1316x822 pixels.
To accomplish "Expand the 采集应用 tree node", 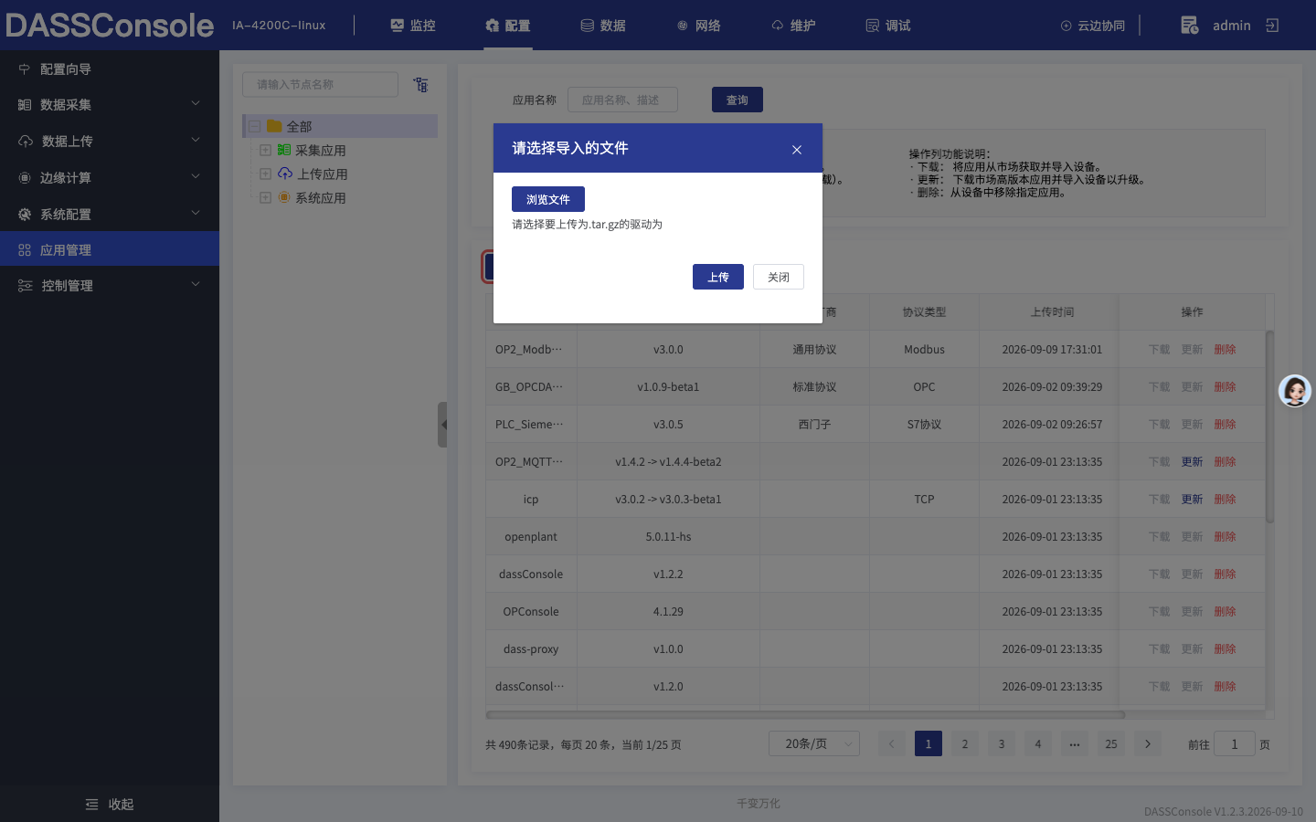I will pyautogui.click(x=265, y=150).
